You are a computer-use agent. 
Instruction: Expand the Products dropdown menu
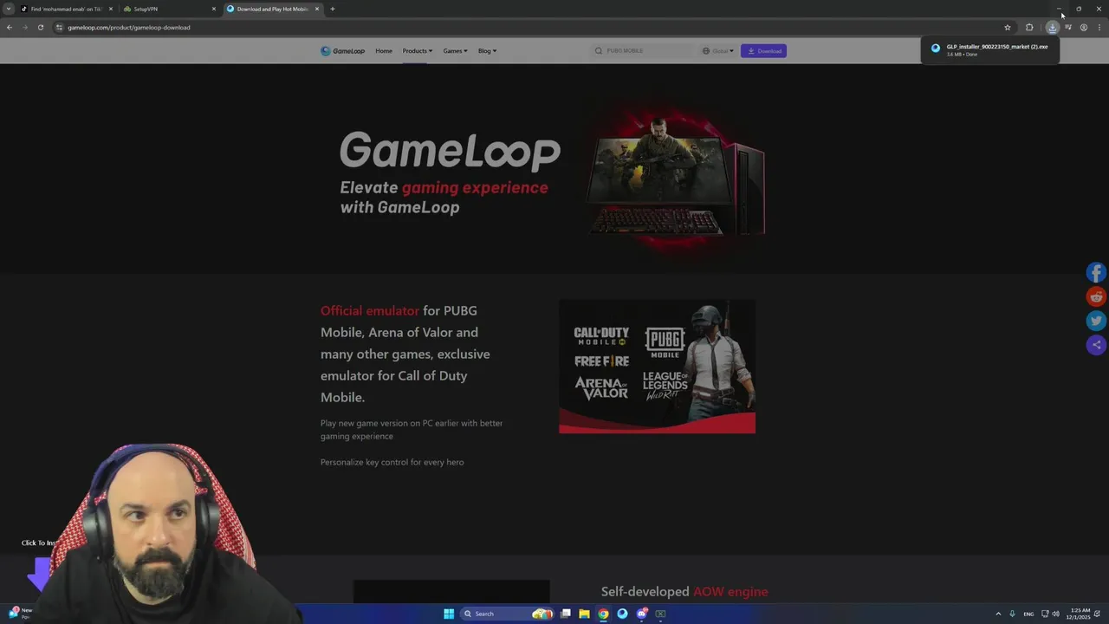coord(418,50)
